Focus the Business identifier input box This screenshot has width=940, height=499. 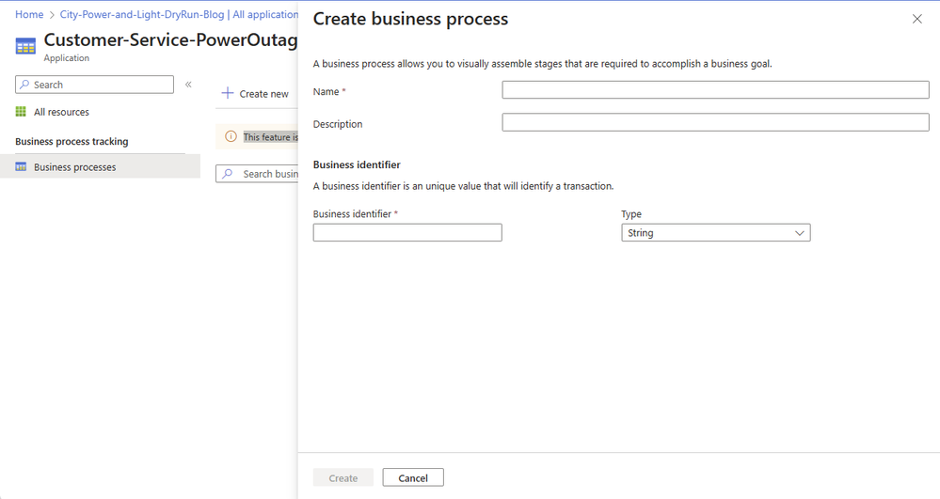click(x=407, y=232)
